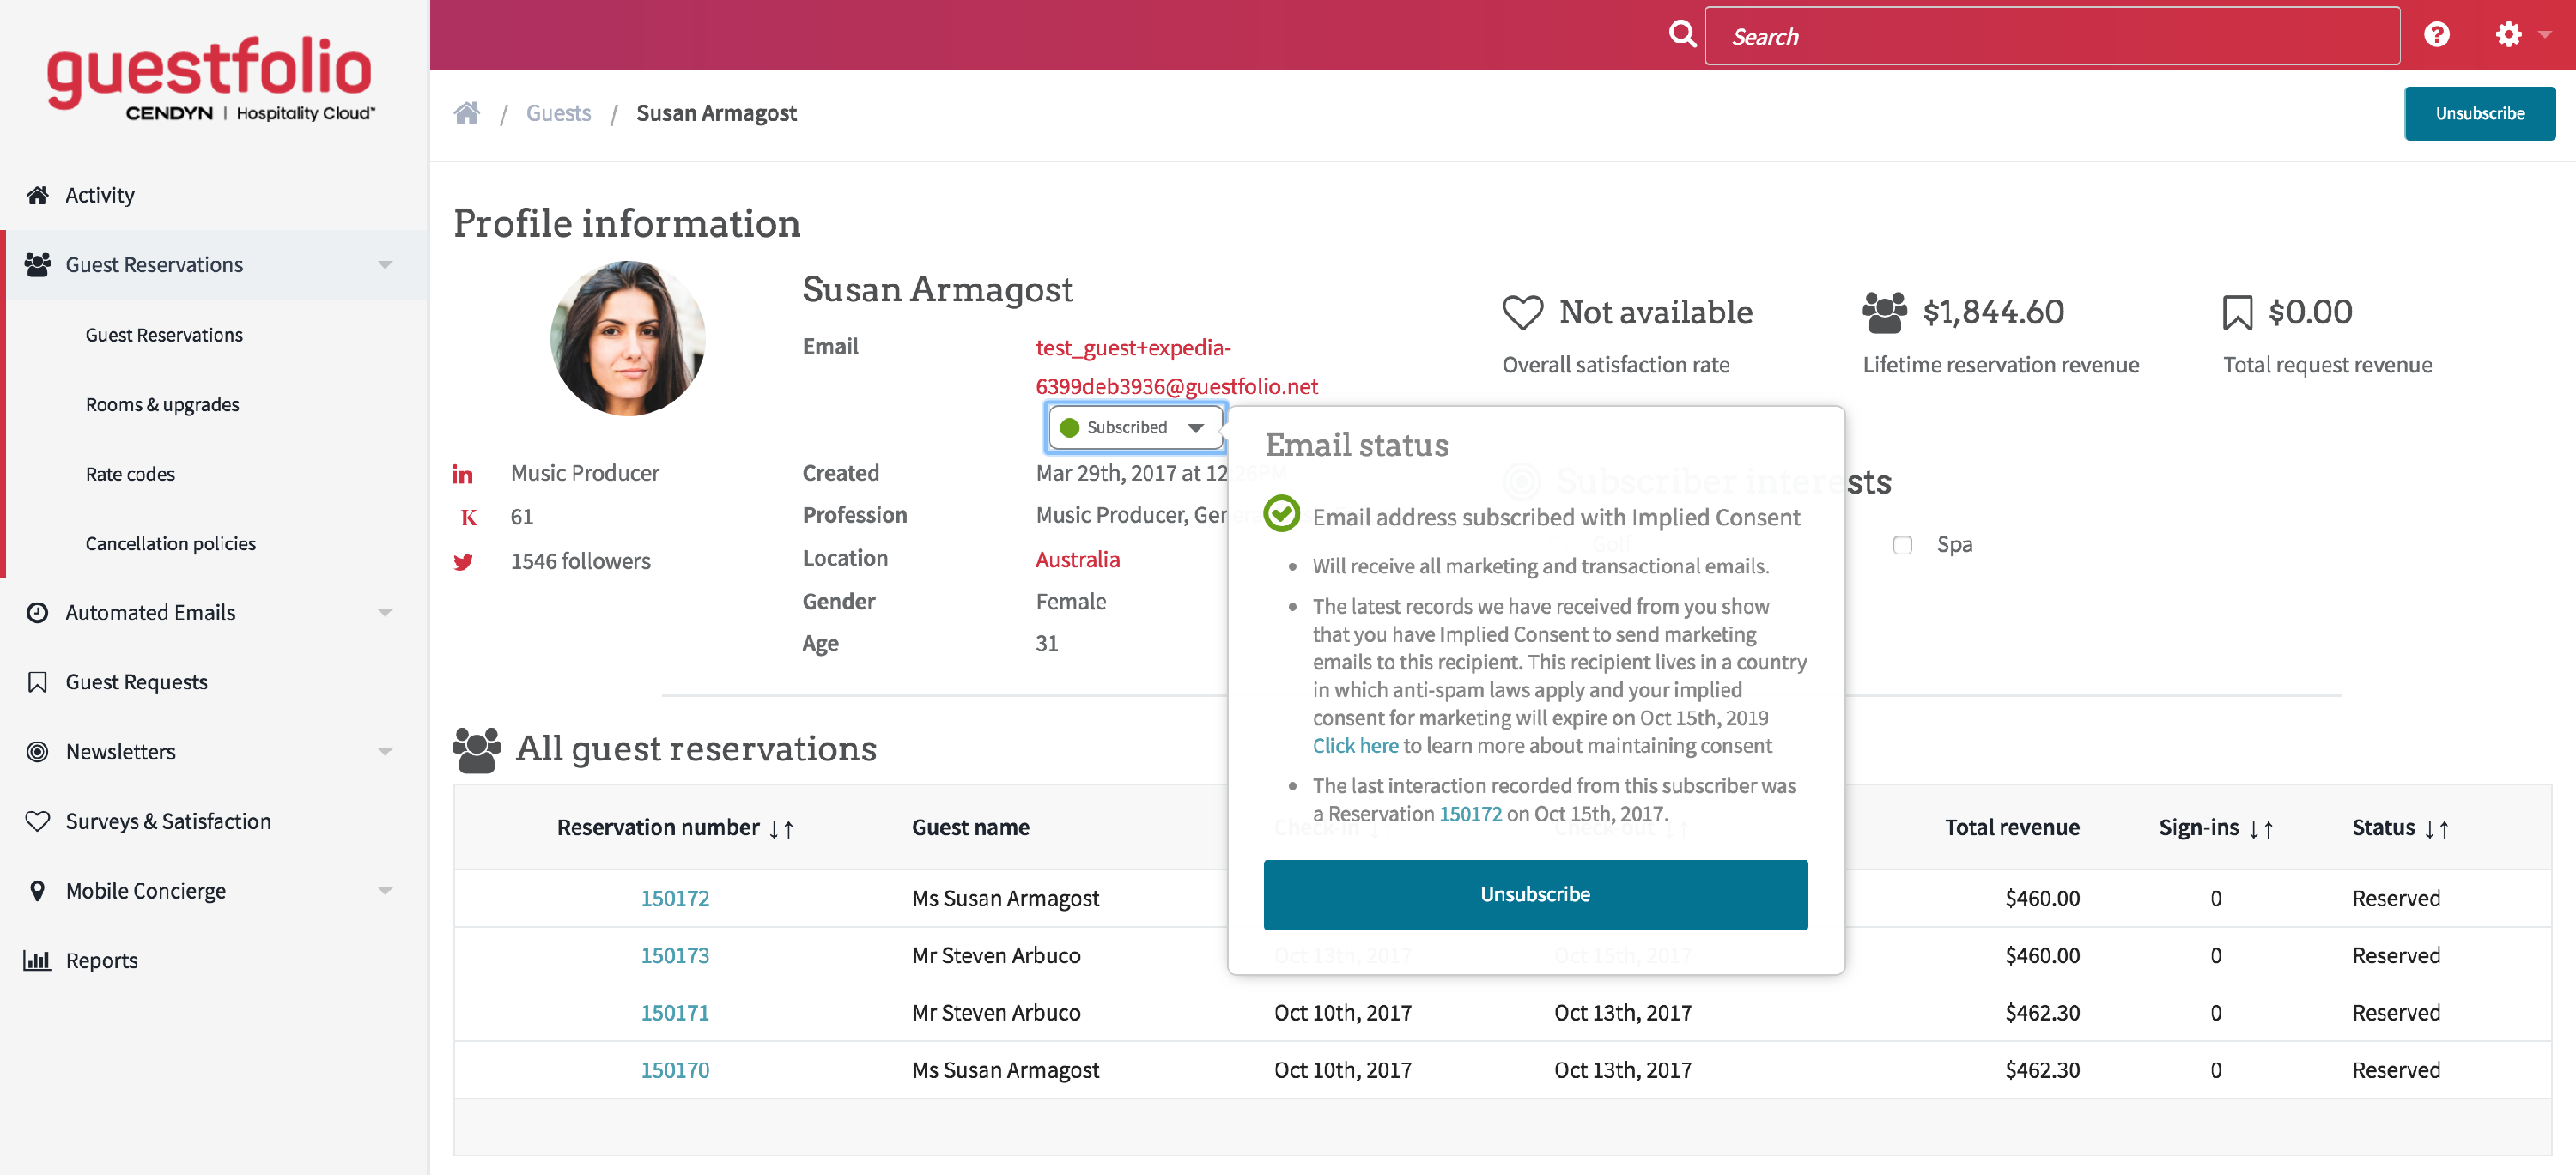Viewport: 2576px width, 1175px height.
Task: Open Guest Reservations submenu item
Action: (x=164, y=335)
